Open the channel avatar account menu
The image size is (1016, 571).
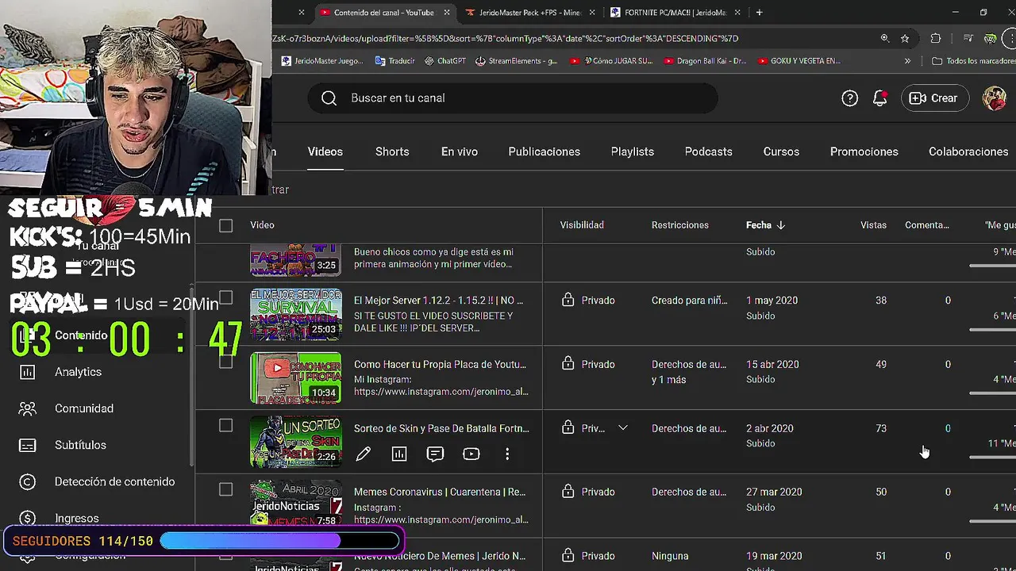[994, 98]
